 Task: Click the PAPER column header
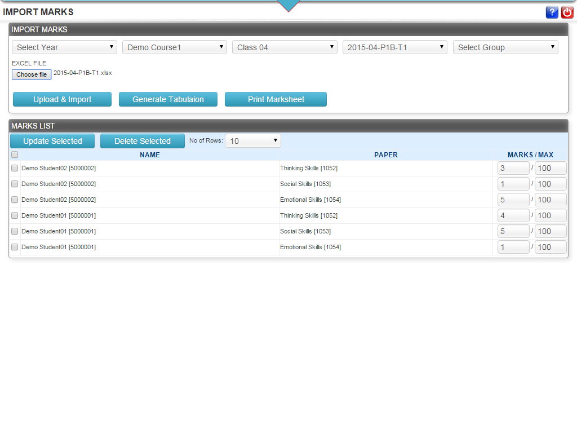pos(385,155)
